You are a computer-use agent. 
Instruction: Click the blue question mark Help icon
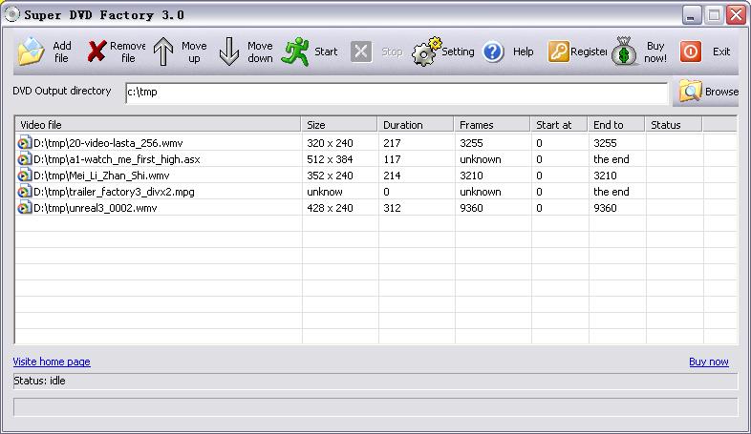[x=493, y=52]
